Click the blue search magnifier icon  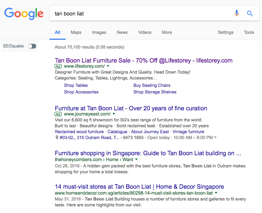pos(250,13)
